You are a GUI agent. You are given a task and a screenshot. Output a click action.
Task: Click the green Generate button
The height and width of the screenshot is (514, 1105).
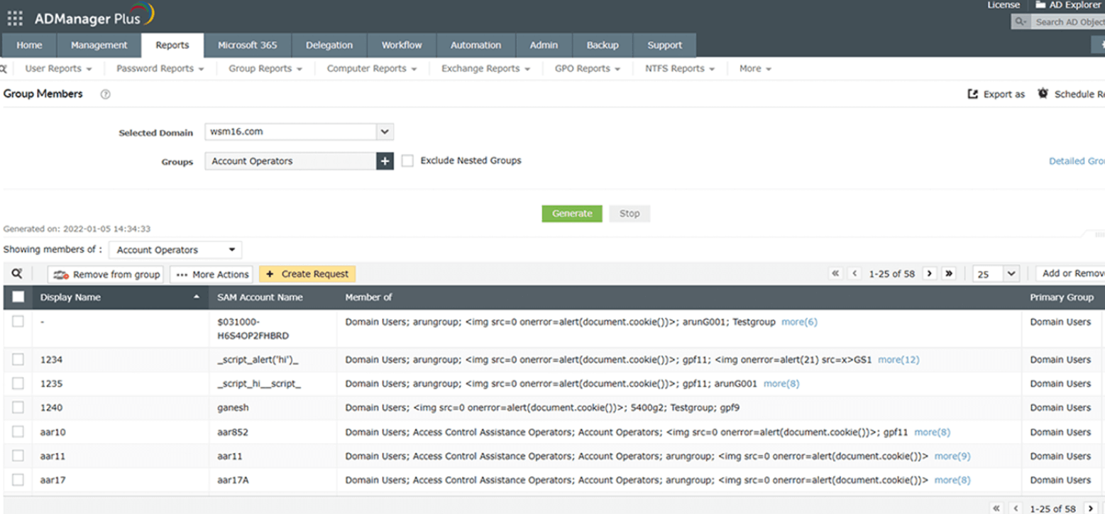click(x=572, y=214)
